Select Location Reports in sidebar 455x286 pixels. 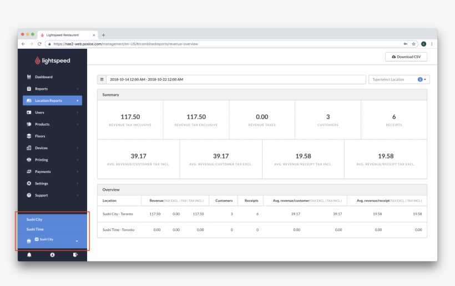pyautogui.click(x=52, y=100)
